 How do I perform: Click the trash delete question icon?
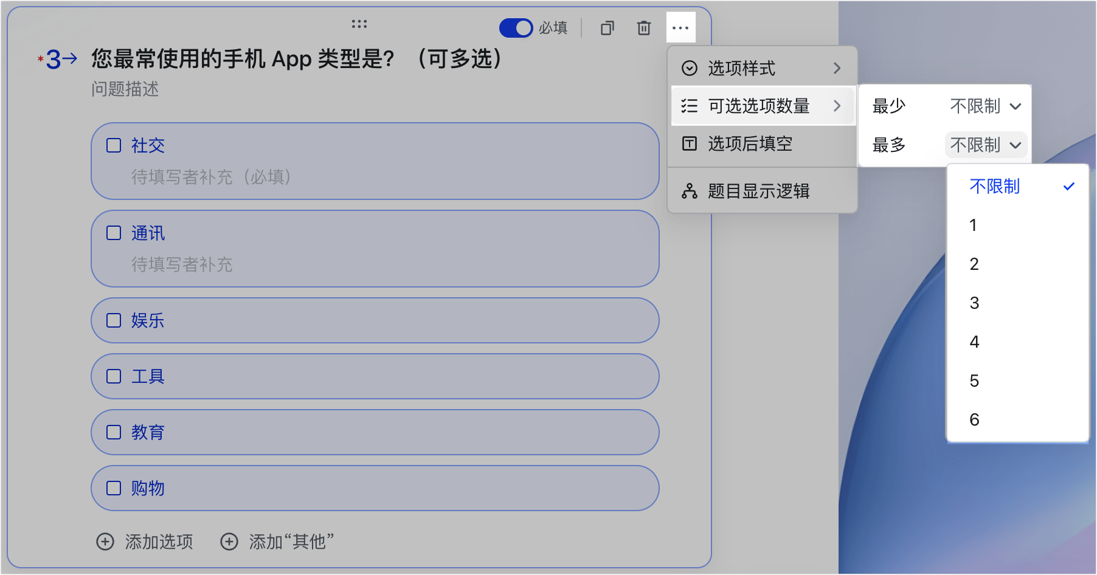(643, 28)
